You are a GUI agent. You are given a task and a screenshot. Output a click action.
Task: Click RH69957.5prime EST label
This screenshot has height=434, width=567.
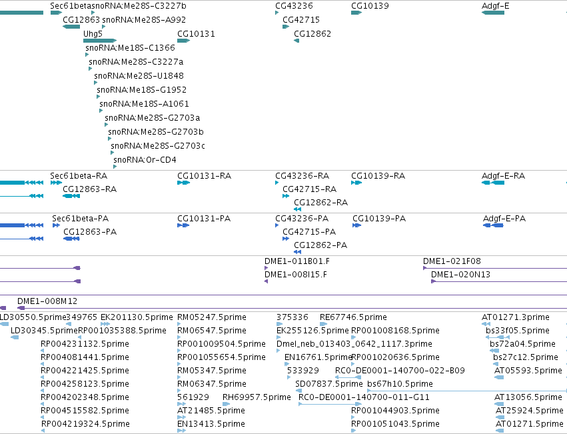pyautogui.click(x=257, y=397)
